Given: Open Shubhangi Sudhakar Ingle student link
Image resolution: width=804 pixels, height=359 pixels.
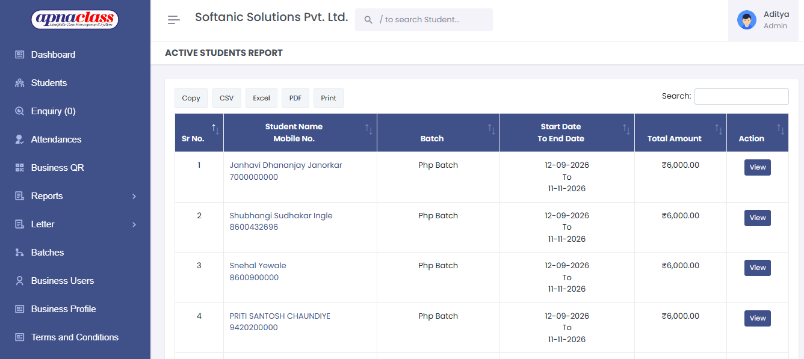Looking at the screenshot, I should (x=281, y=216).
